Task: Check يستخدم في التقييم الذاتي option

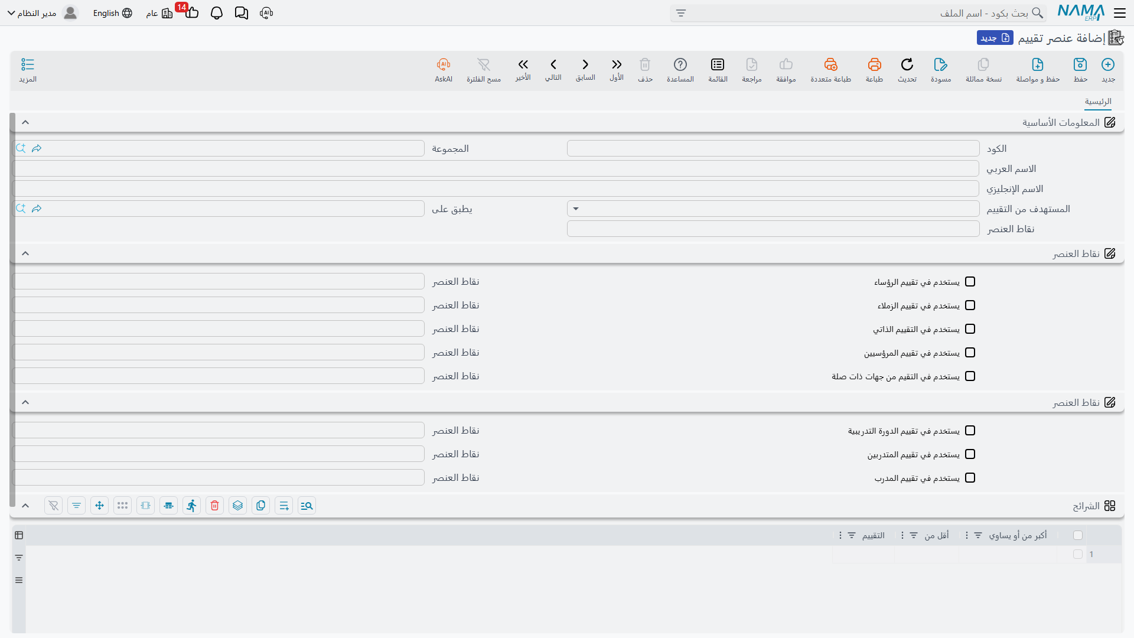Action: coord(970,329)
